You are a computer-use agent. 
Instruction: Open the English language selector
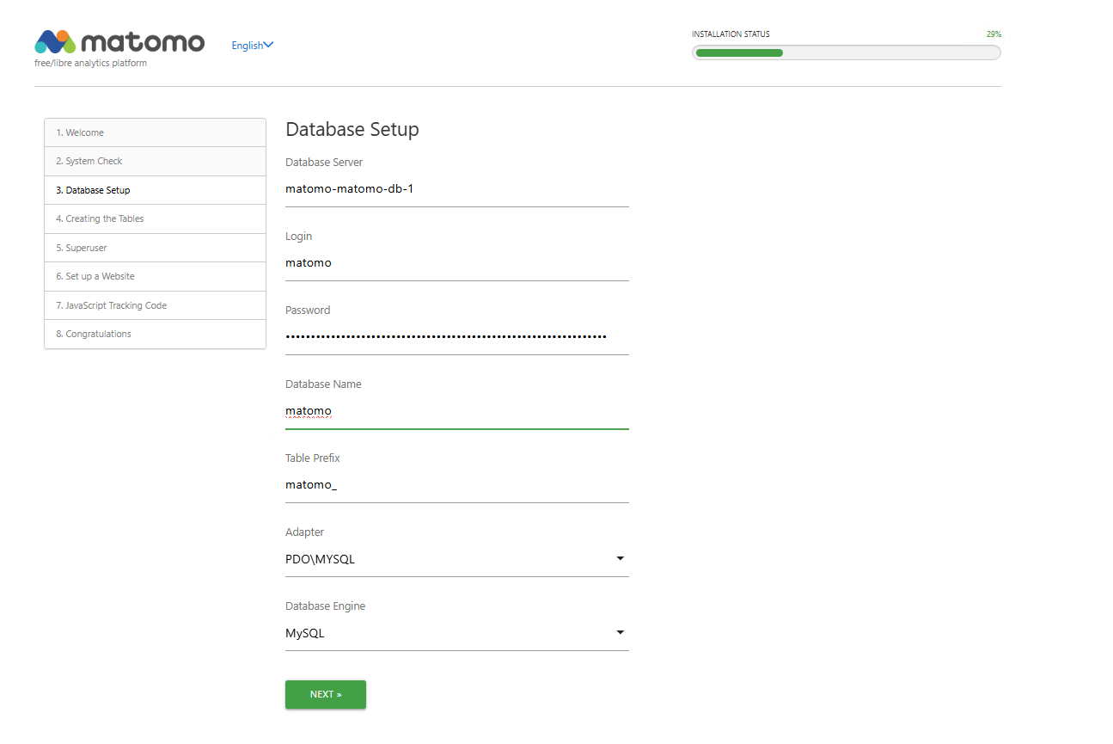pos(252,46)
